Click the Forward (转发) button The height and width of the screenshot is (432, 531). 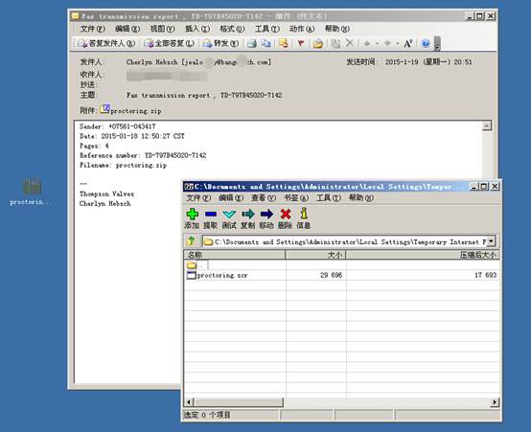[x=220, y=43]
